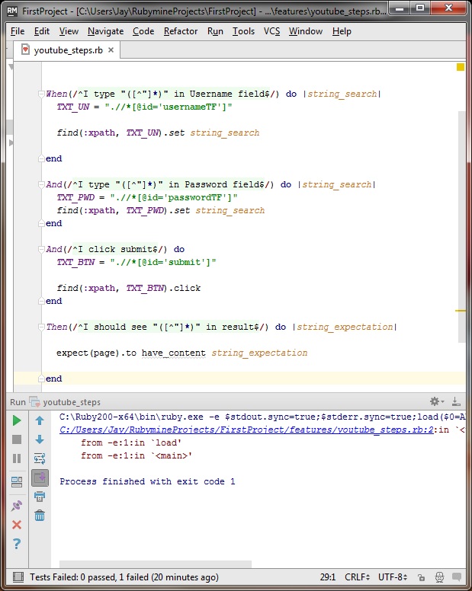Open the VCS menu

coord(271,31)
